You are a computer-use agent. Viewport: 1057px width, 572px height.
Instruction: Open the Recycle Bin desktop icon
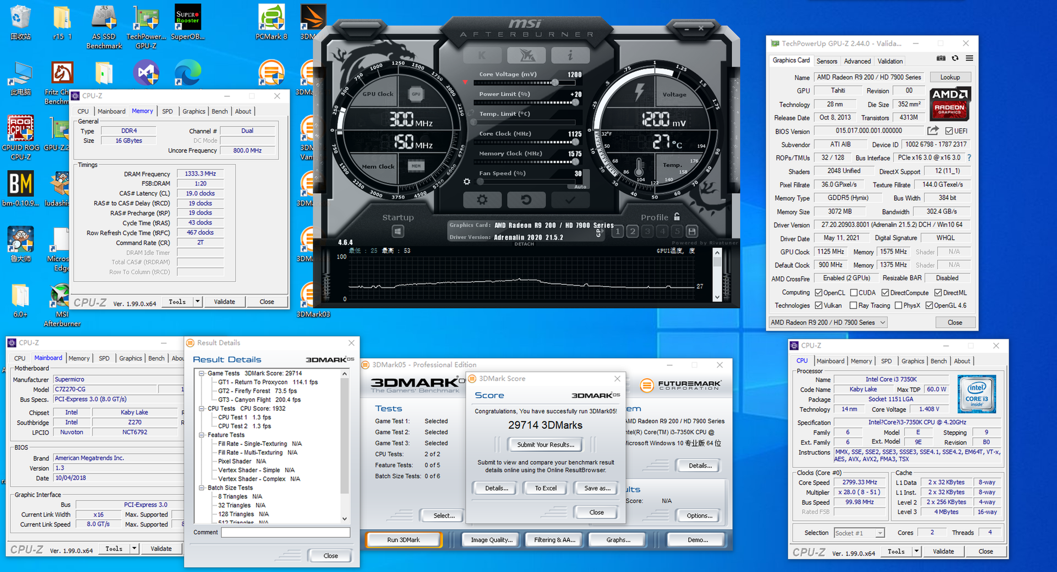(20, 23)
